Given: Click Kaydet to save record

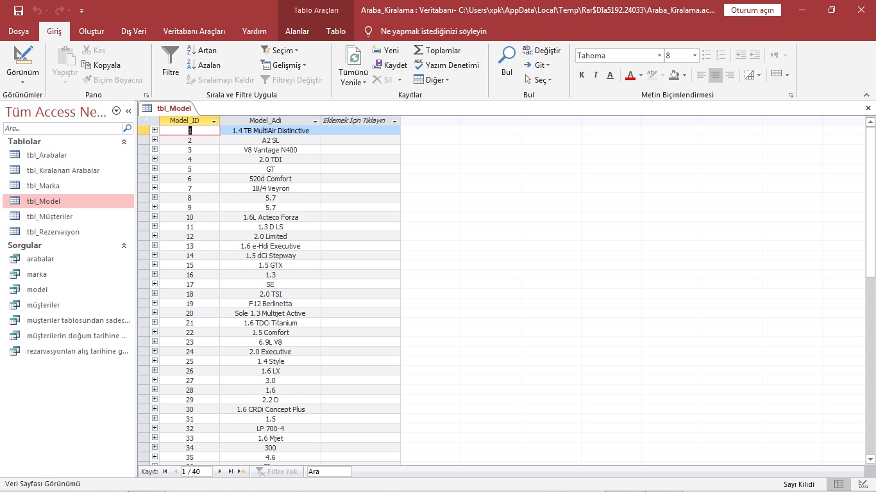Looking at the screenshot, I should 390,65.
